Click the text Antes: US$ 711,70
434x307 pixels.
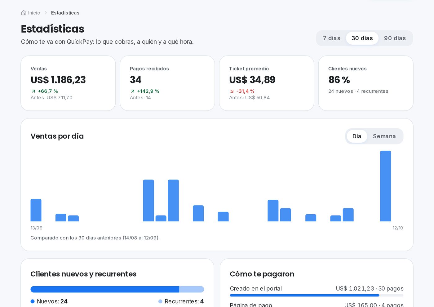pyautogui.click(x=51, y=98)
